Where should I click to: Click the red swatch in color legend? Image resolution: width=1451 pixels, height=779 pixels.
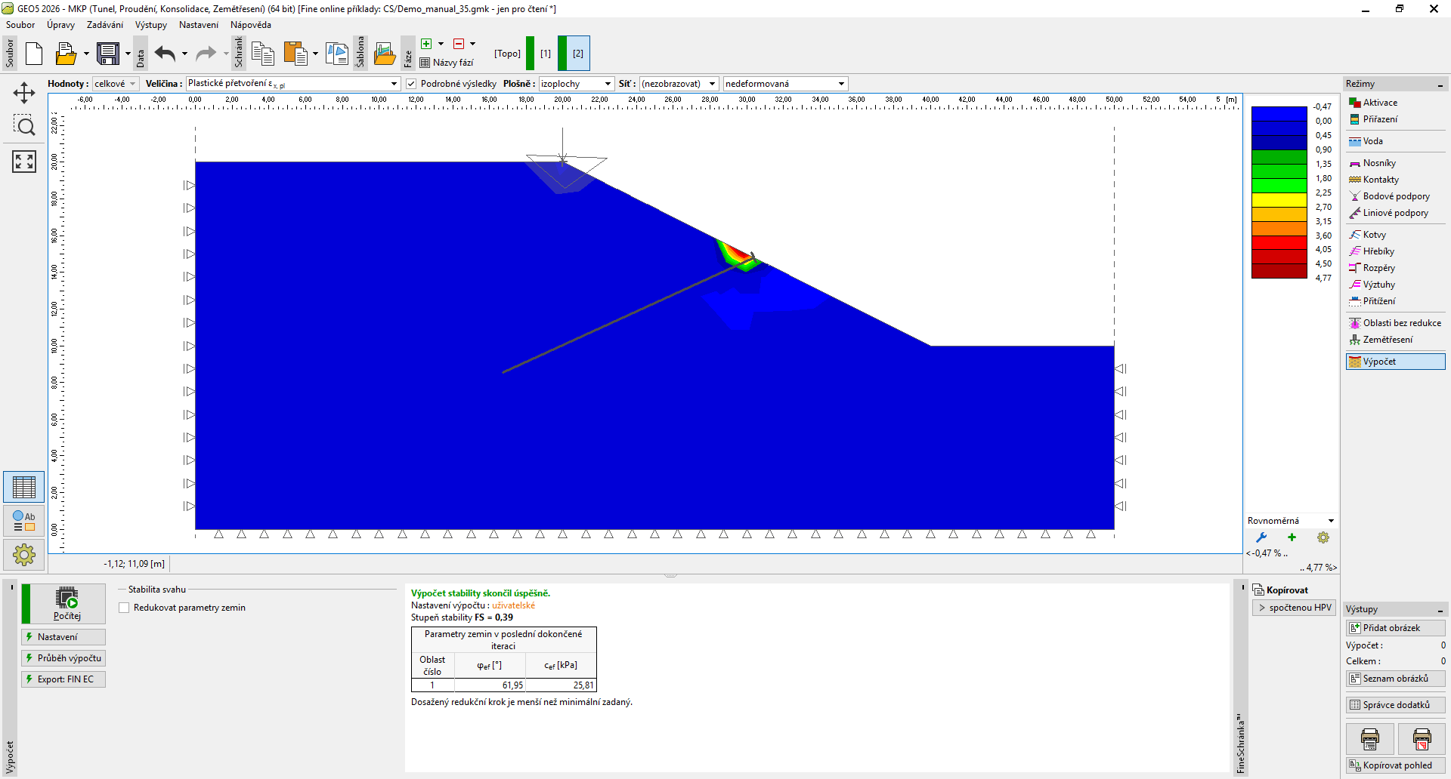(1279, 243)
